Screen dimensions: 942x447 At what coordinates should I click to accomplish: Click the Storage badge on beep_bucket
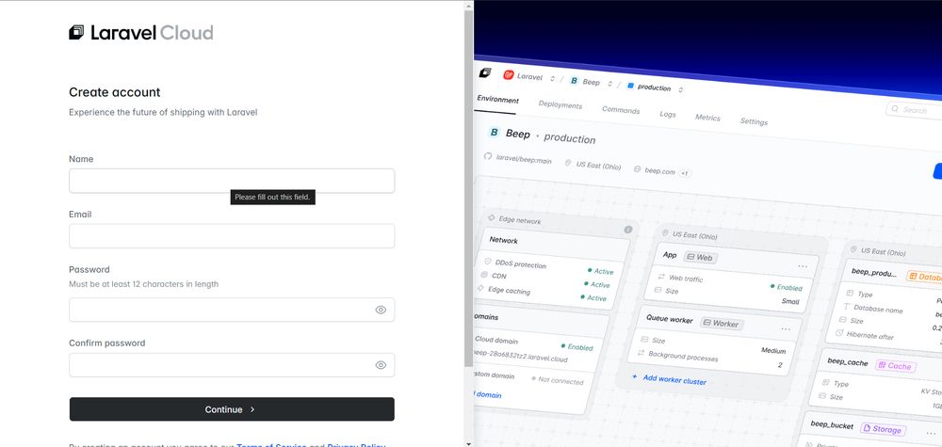[883, 429]
